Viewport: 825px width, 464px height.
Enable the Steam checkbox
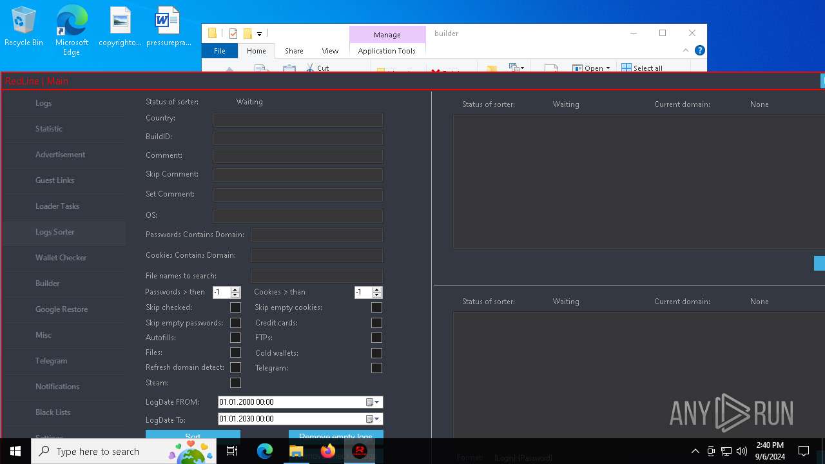[x=235, y=383]
